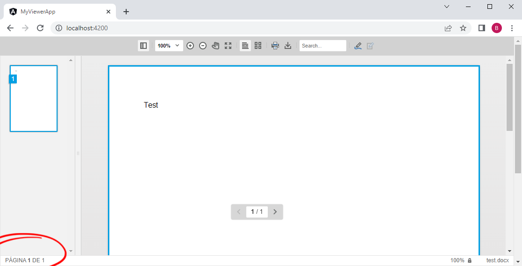Download the document with download icon

coord(288,46)
